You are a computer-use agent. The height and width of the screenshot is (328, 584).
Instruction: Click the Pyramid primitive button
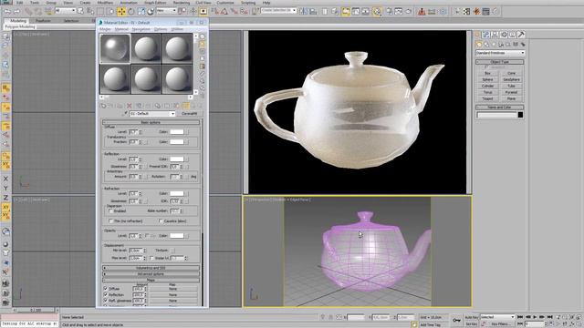pos(511,92)
